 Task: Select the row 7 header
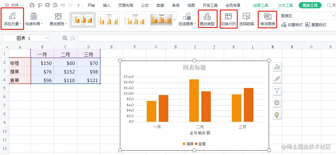(5, 105)
